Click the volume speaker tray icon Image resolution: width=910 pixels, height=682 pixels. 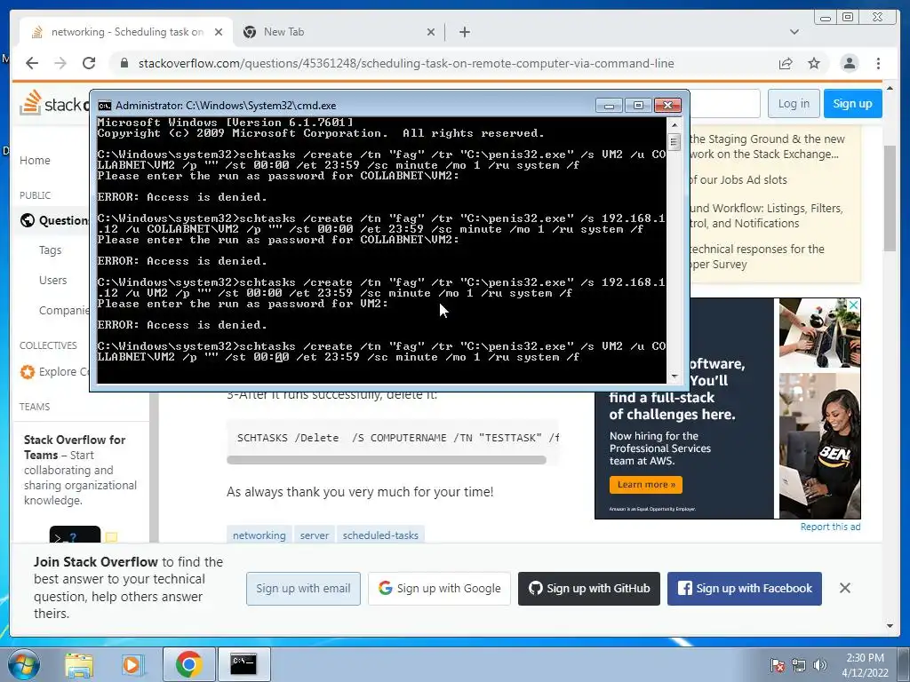coord(819,665)
